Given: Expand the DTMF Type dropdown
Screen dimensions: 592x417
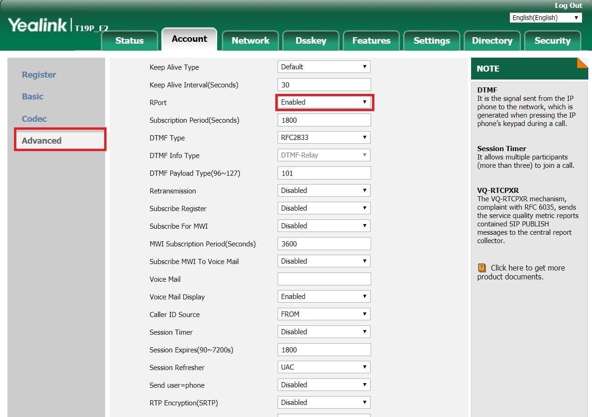Looking at the screenshot, I should [324, 138].
